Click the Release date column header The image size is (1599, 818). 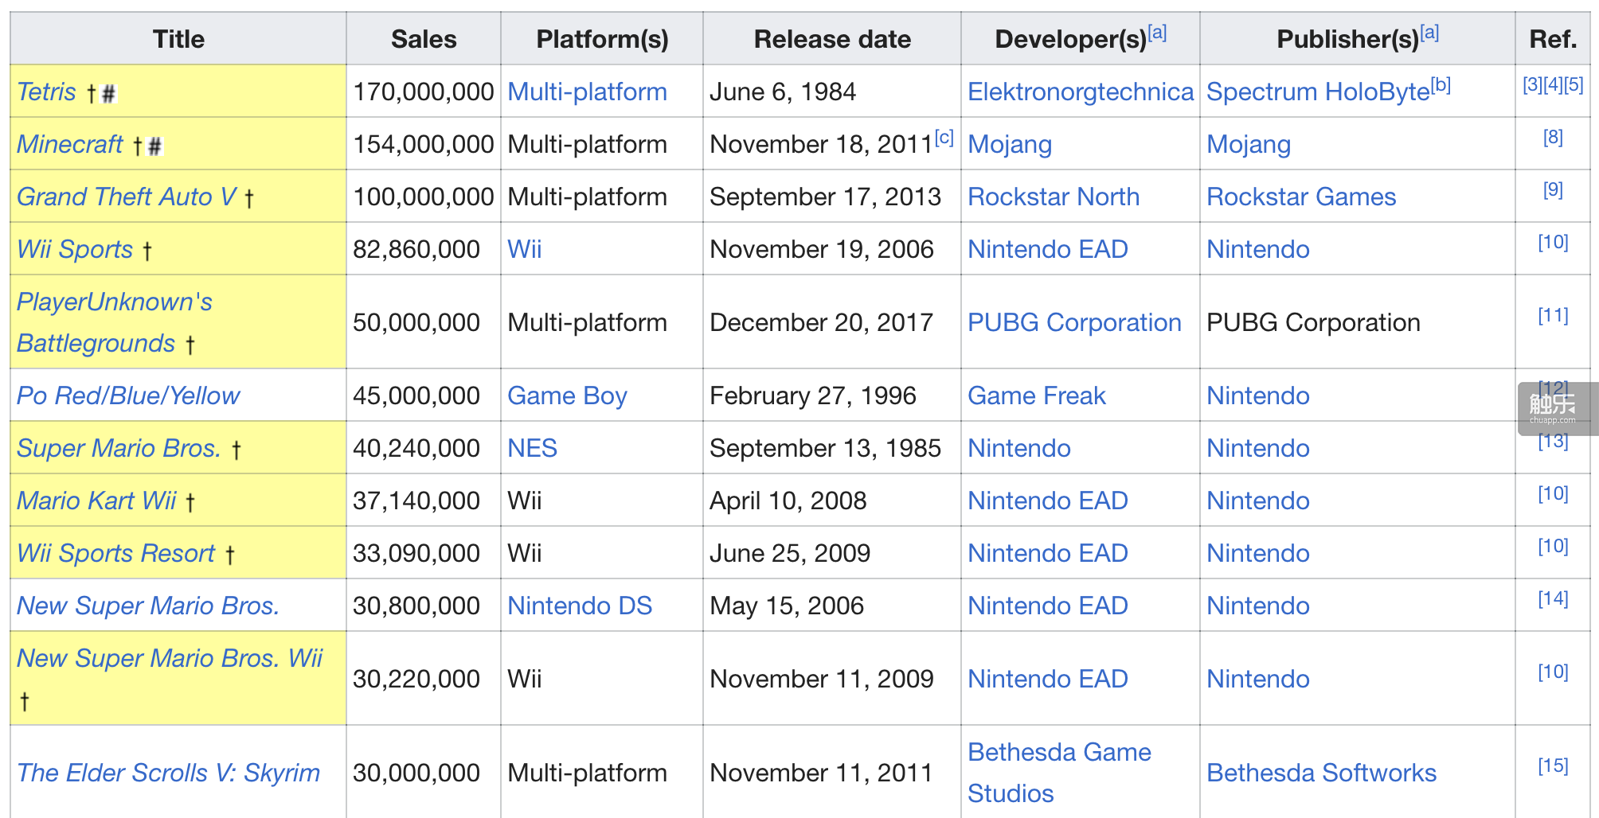pyautogui.click(x=832, y=39)
